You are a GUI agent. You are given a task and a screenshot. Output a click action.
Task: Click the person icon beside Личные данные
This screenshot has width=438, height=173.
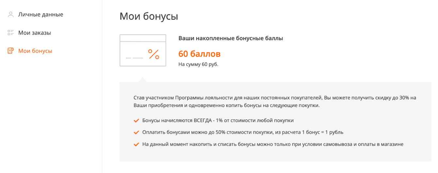click(11, 15)
